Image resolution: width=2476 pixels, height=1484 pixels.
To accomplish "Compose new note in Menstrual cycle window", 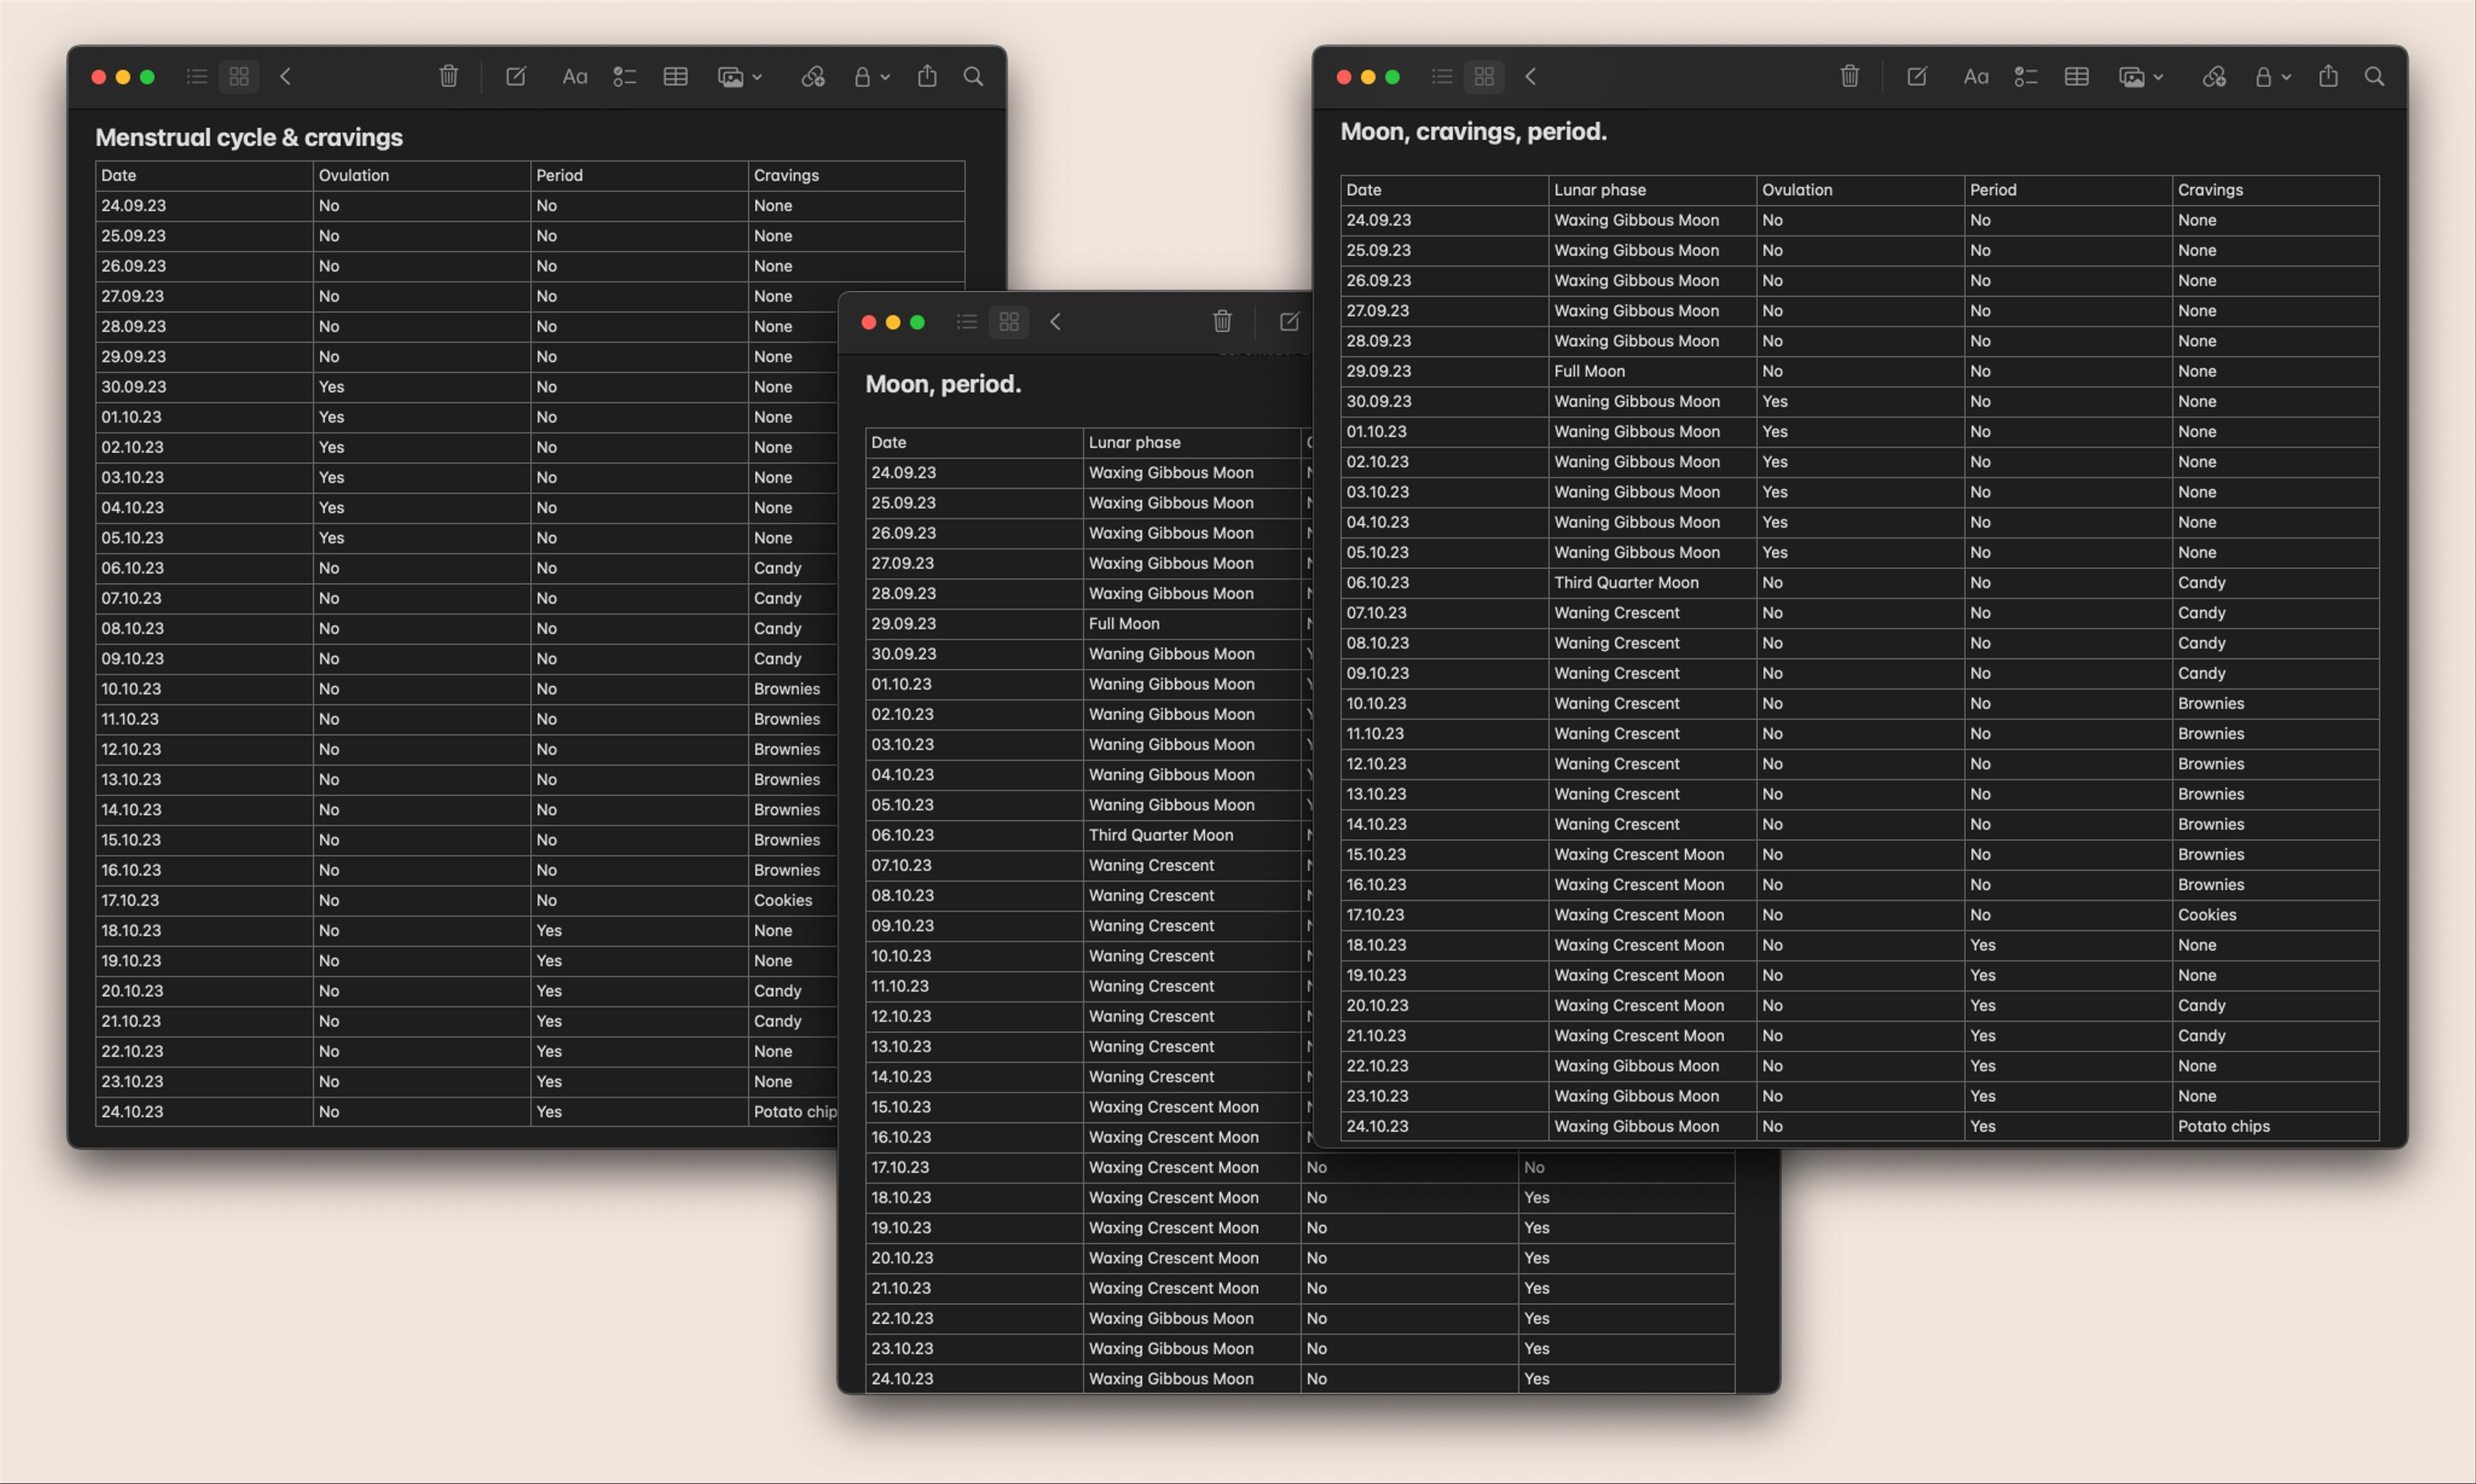I will tap(516, 77).
